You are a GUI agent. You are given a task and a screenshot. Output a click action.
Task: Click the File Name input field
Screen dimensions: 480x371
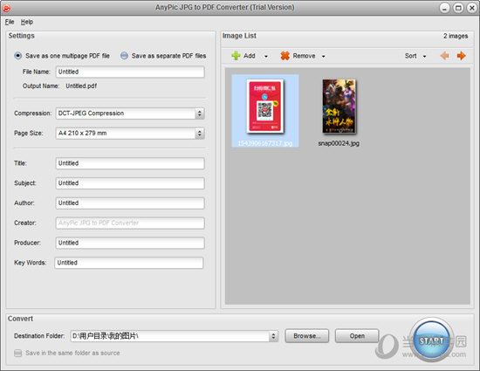pos(130,72)
